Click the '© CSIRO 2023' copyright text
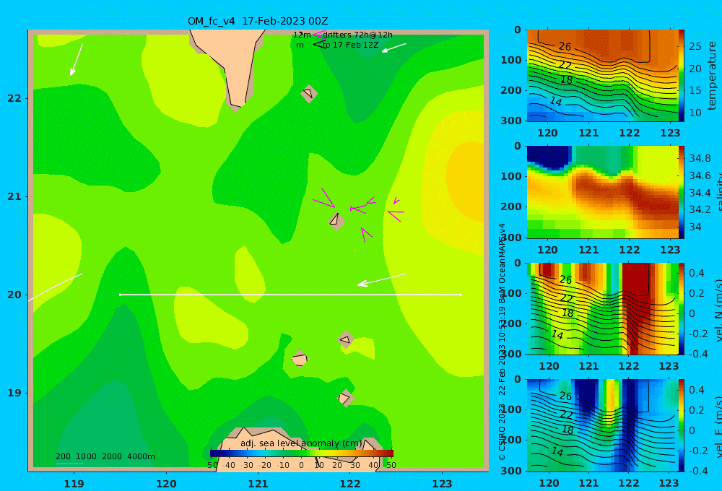The height and width of the screenshot is (491, 722). point(502,432)
